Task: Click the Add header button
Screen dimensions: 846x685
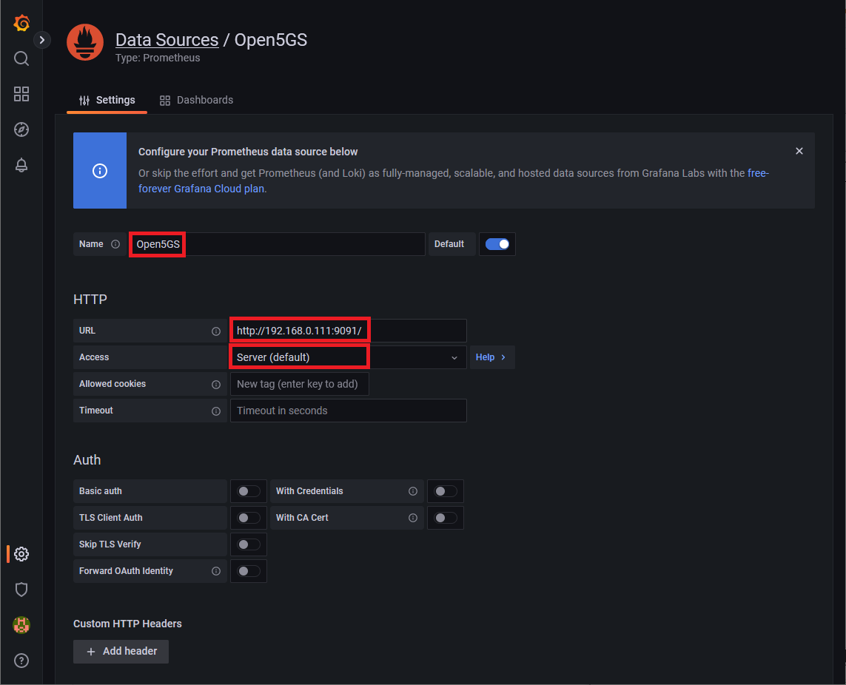Action: [x=121, y=652]
